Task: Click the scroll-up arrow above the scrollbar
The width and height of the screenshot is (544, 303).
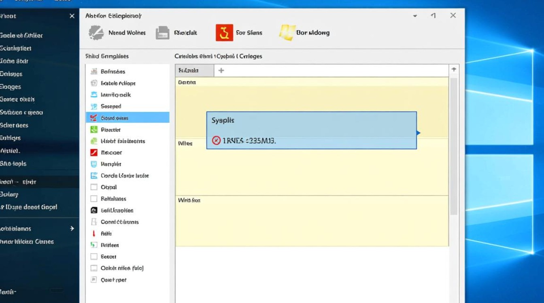Action: tap(454, 70)
